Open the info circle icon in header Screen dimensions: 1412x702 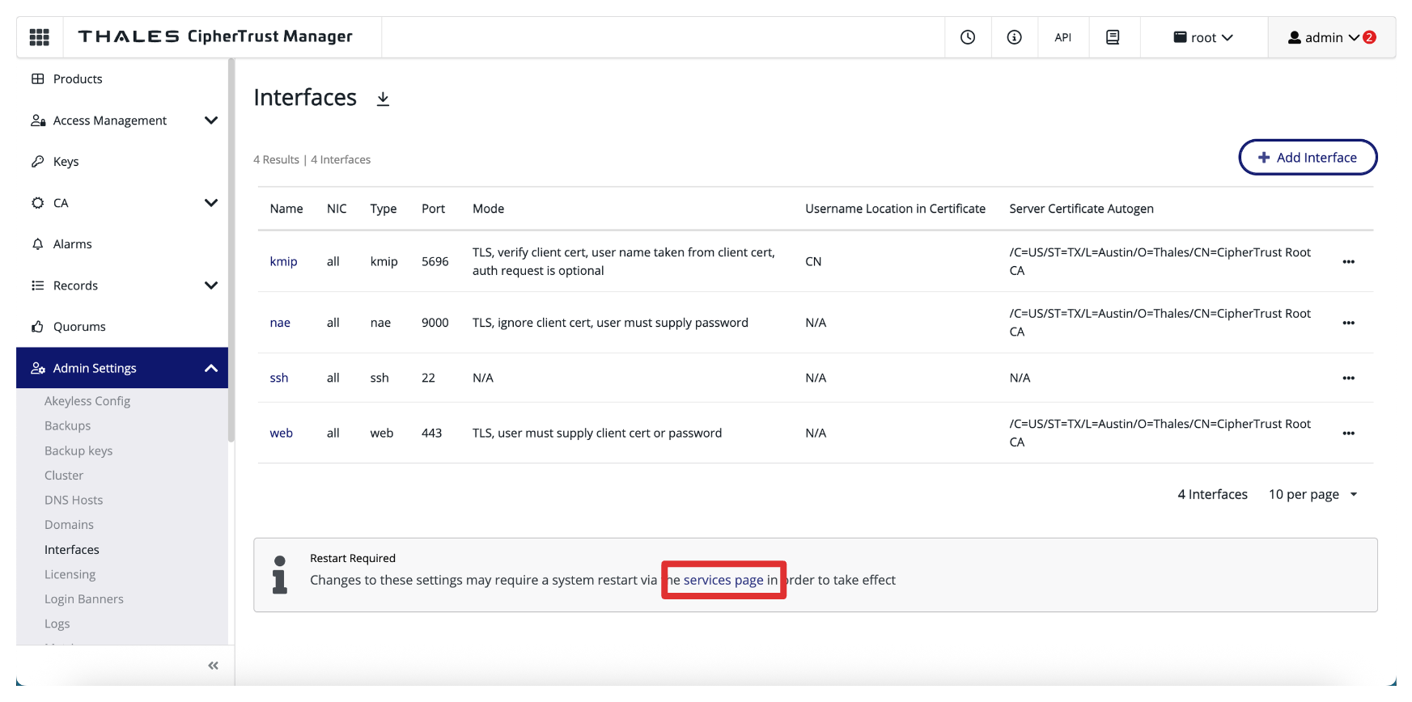(x=1014, y=37)
